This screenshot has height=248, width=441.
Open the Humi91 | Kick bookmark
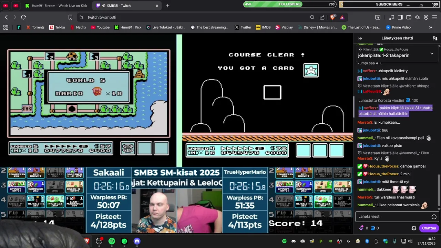point(128,27)
